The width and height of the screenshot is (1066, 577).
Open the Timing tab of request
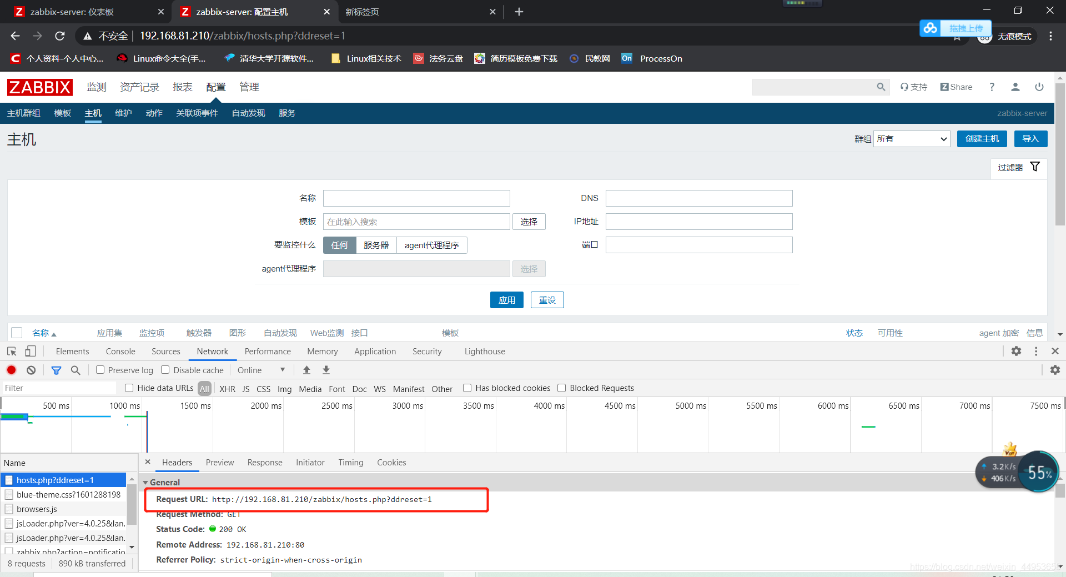coord(351,463)
